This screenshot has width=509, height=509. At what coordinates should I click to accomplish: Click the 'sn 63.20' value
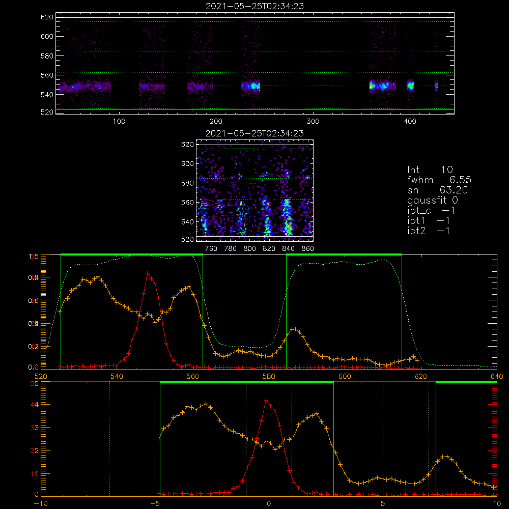[x=438, y=190]
